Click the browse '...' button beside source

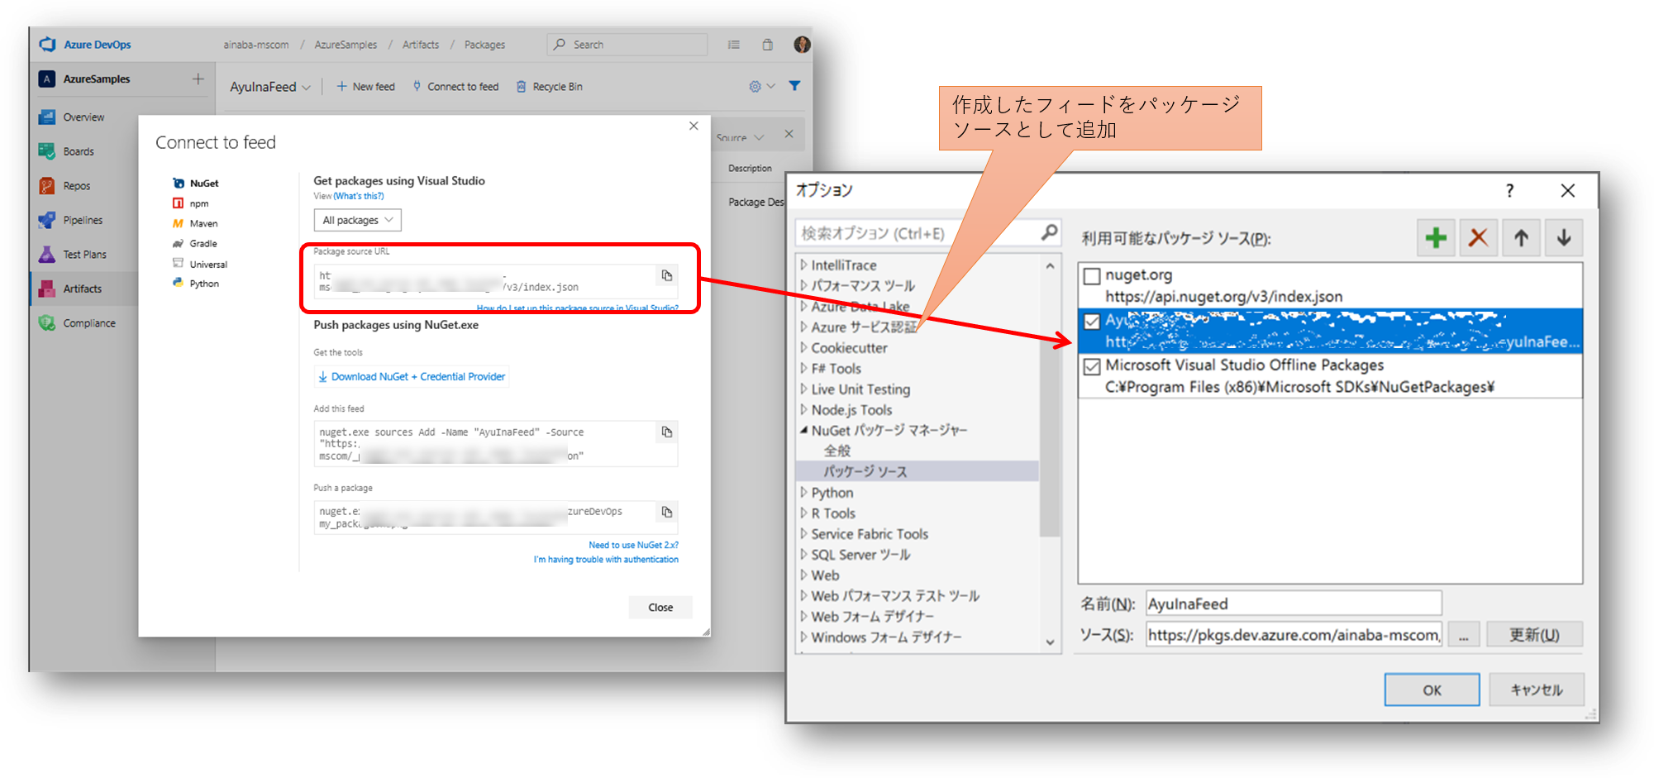coord(1464,635)
